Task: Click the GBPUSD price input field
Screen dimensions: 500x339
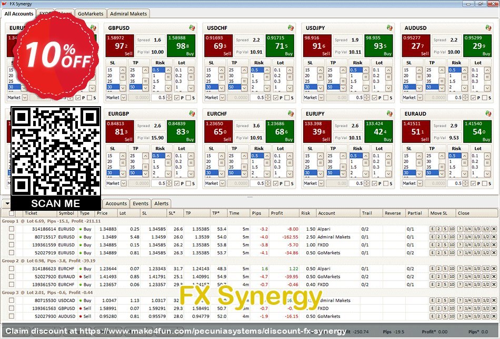Action: 139,97
